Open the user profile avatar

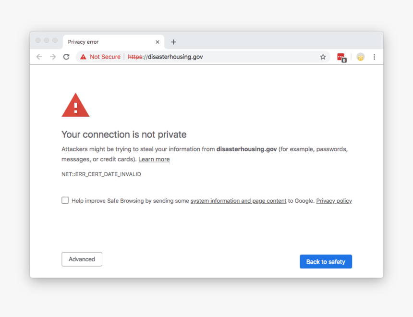click(360, 57)
